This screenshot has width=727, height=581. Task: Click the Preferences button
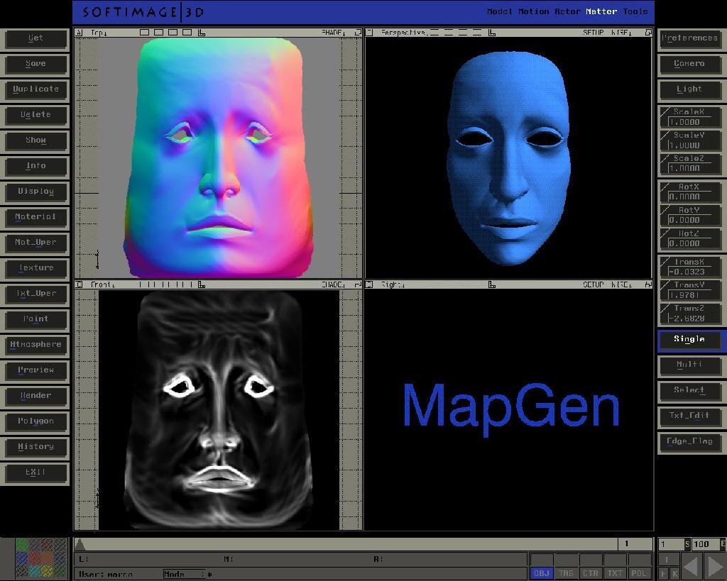point(689,38)
